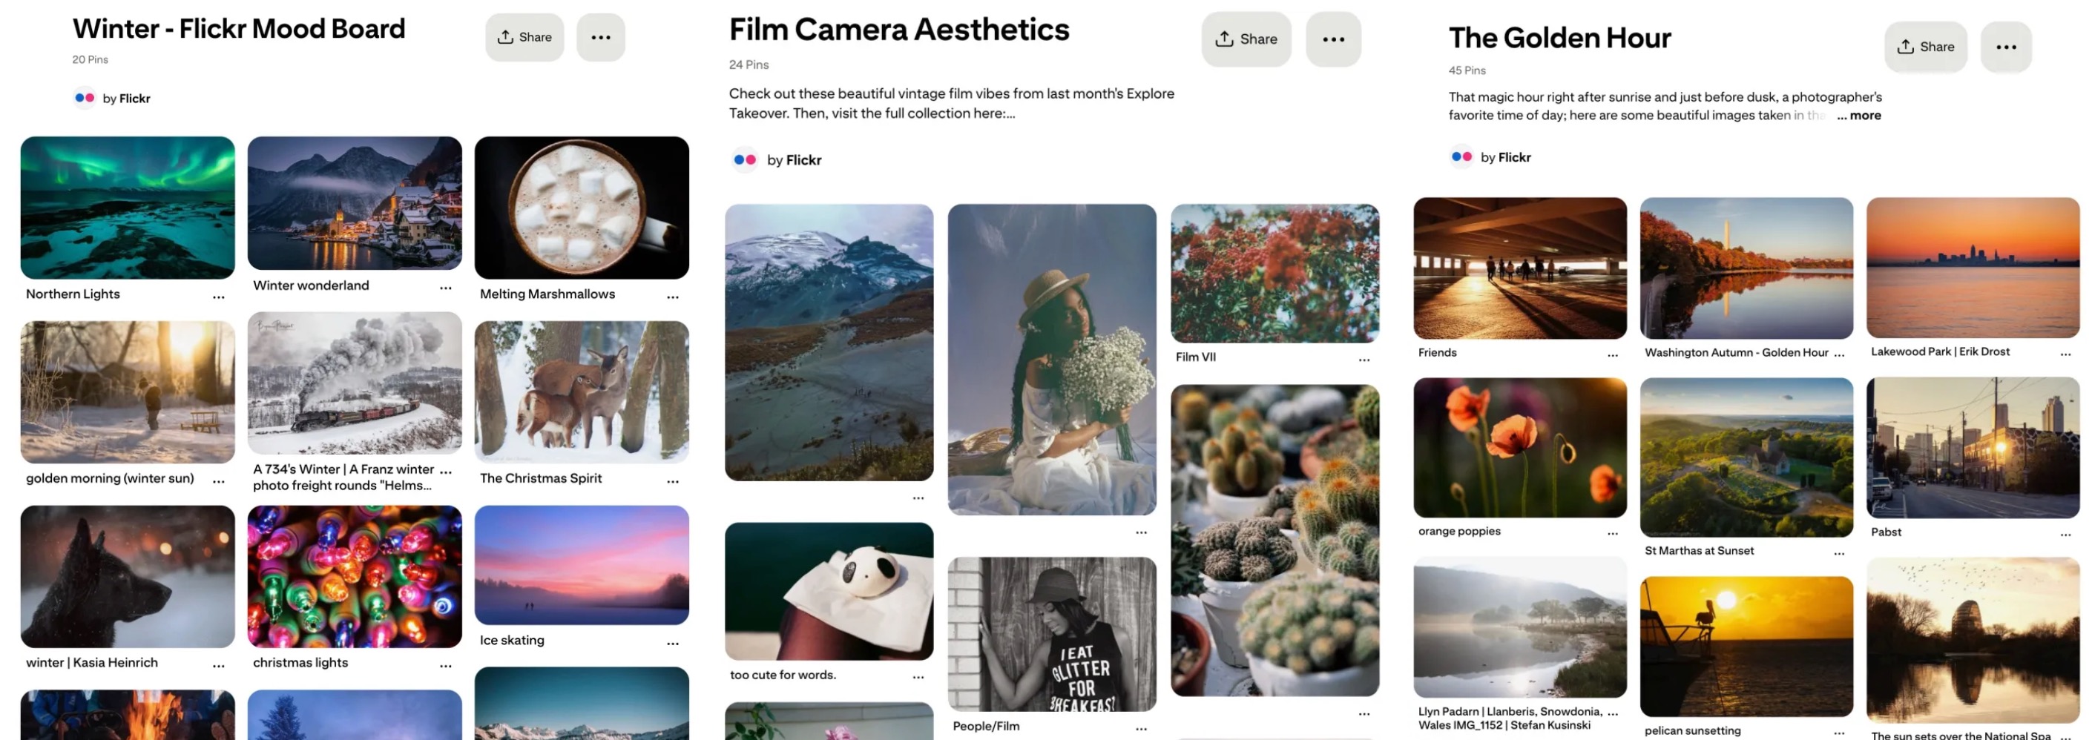Click the Flickr logo avatar under Golden Hour
This screenshot has width=2092, height=740.
(1461, 156)
